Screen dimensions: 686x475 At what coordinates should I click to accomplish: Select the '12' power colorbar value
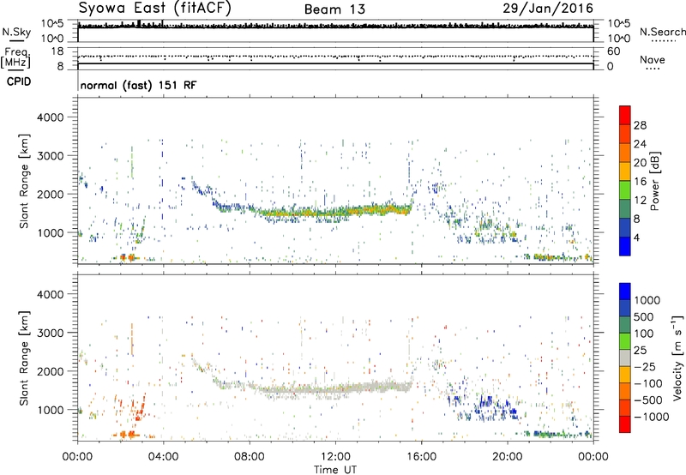pos(640,201)
